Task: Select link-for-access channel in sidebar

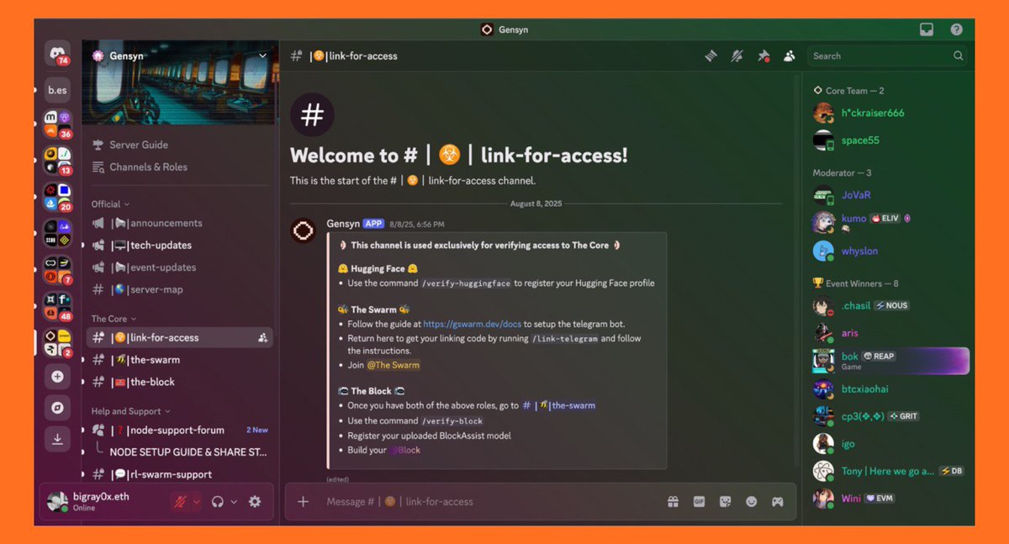Action: tap(179, 337)
